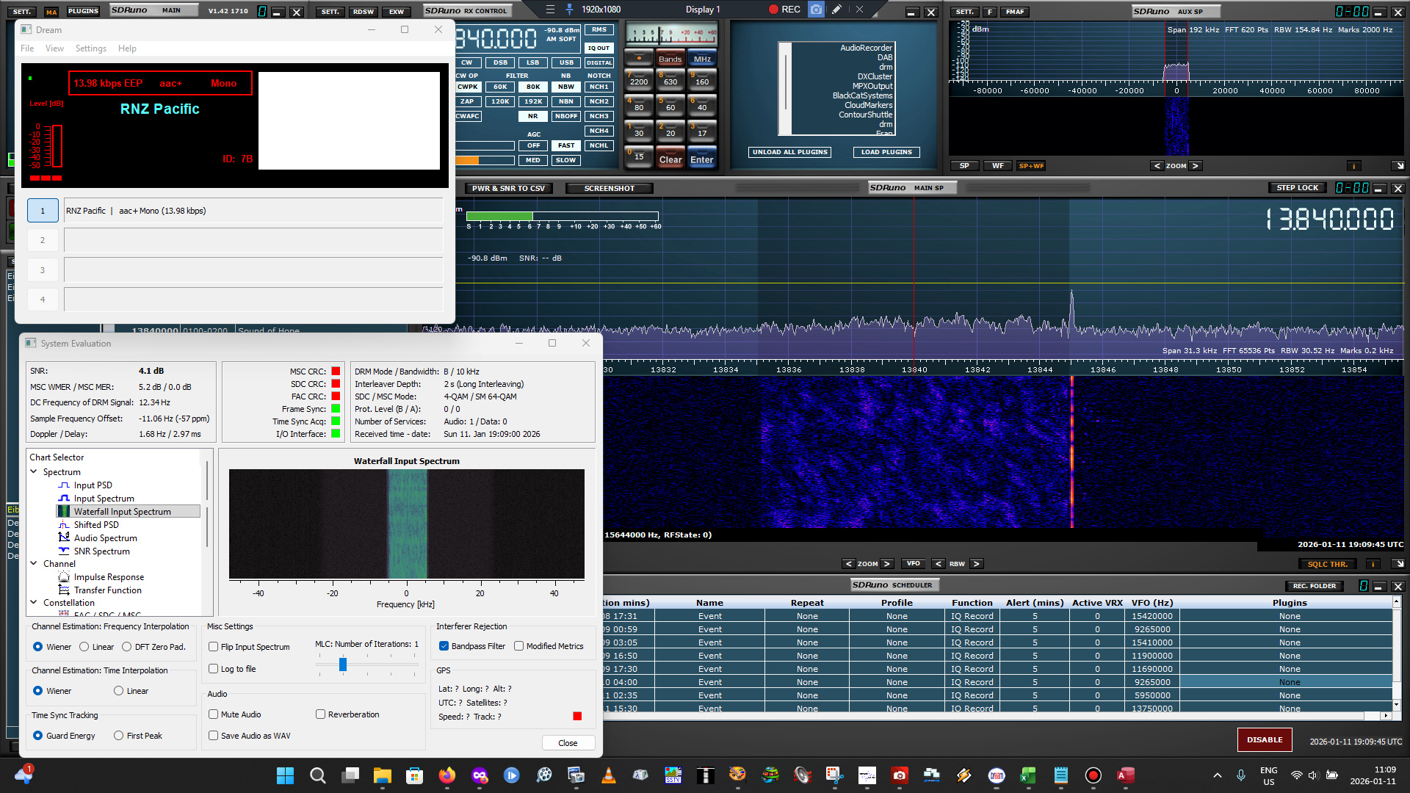The image size is (1410, 793).
Task: Collapse the Channel tree group
Action: click(x=34, y=564)
